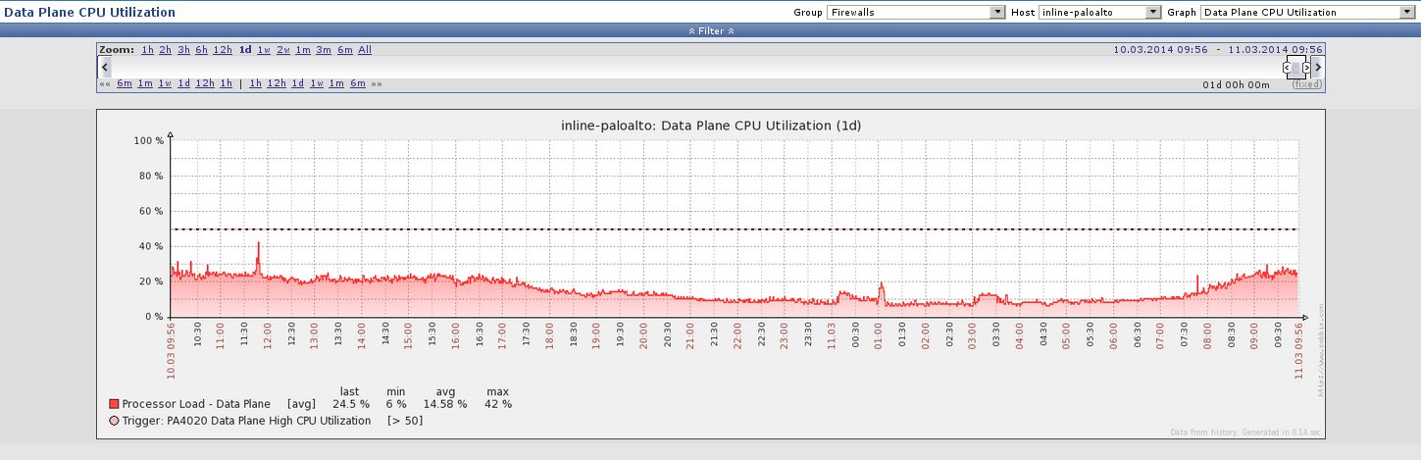Collapse the Filter bar
The image size is (1421, 460).
pos(710,31)
